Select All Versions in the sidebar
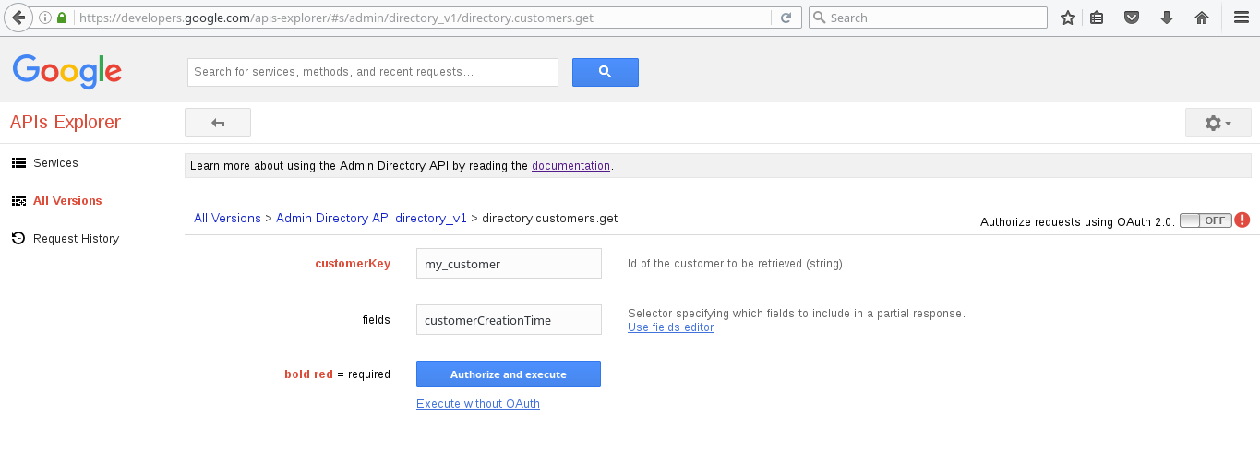The height and width of the screenshot is (475, 1260). [x=67, y=201]
